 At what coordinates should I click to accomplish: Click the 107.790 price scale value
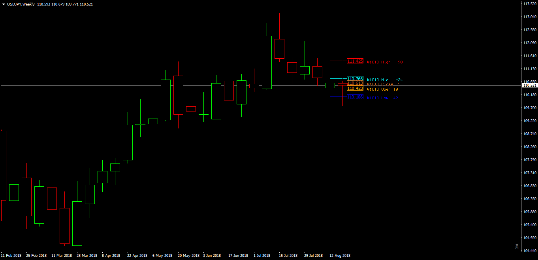(x=530, y=160)
